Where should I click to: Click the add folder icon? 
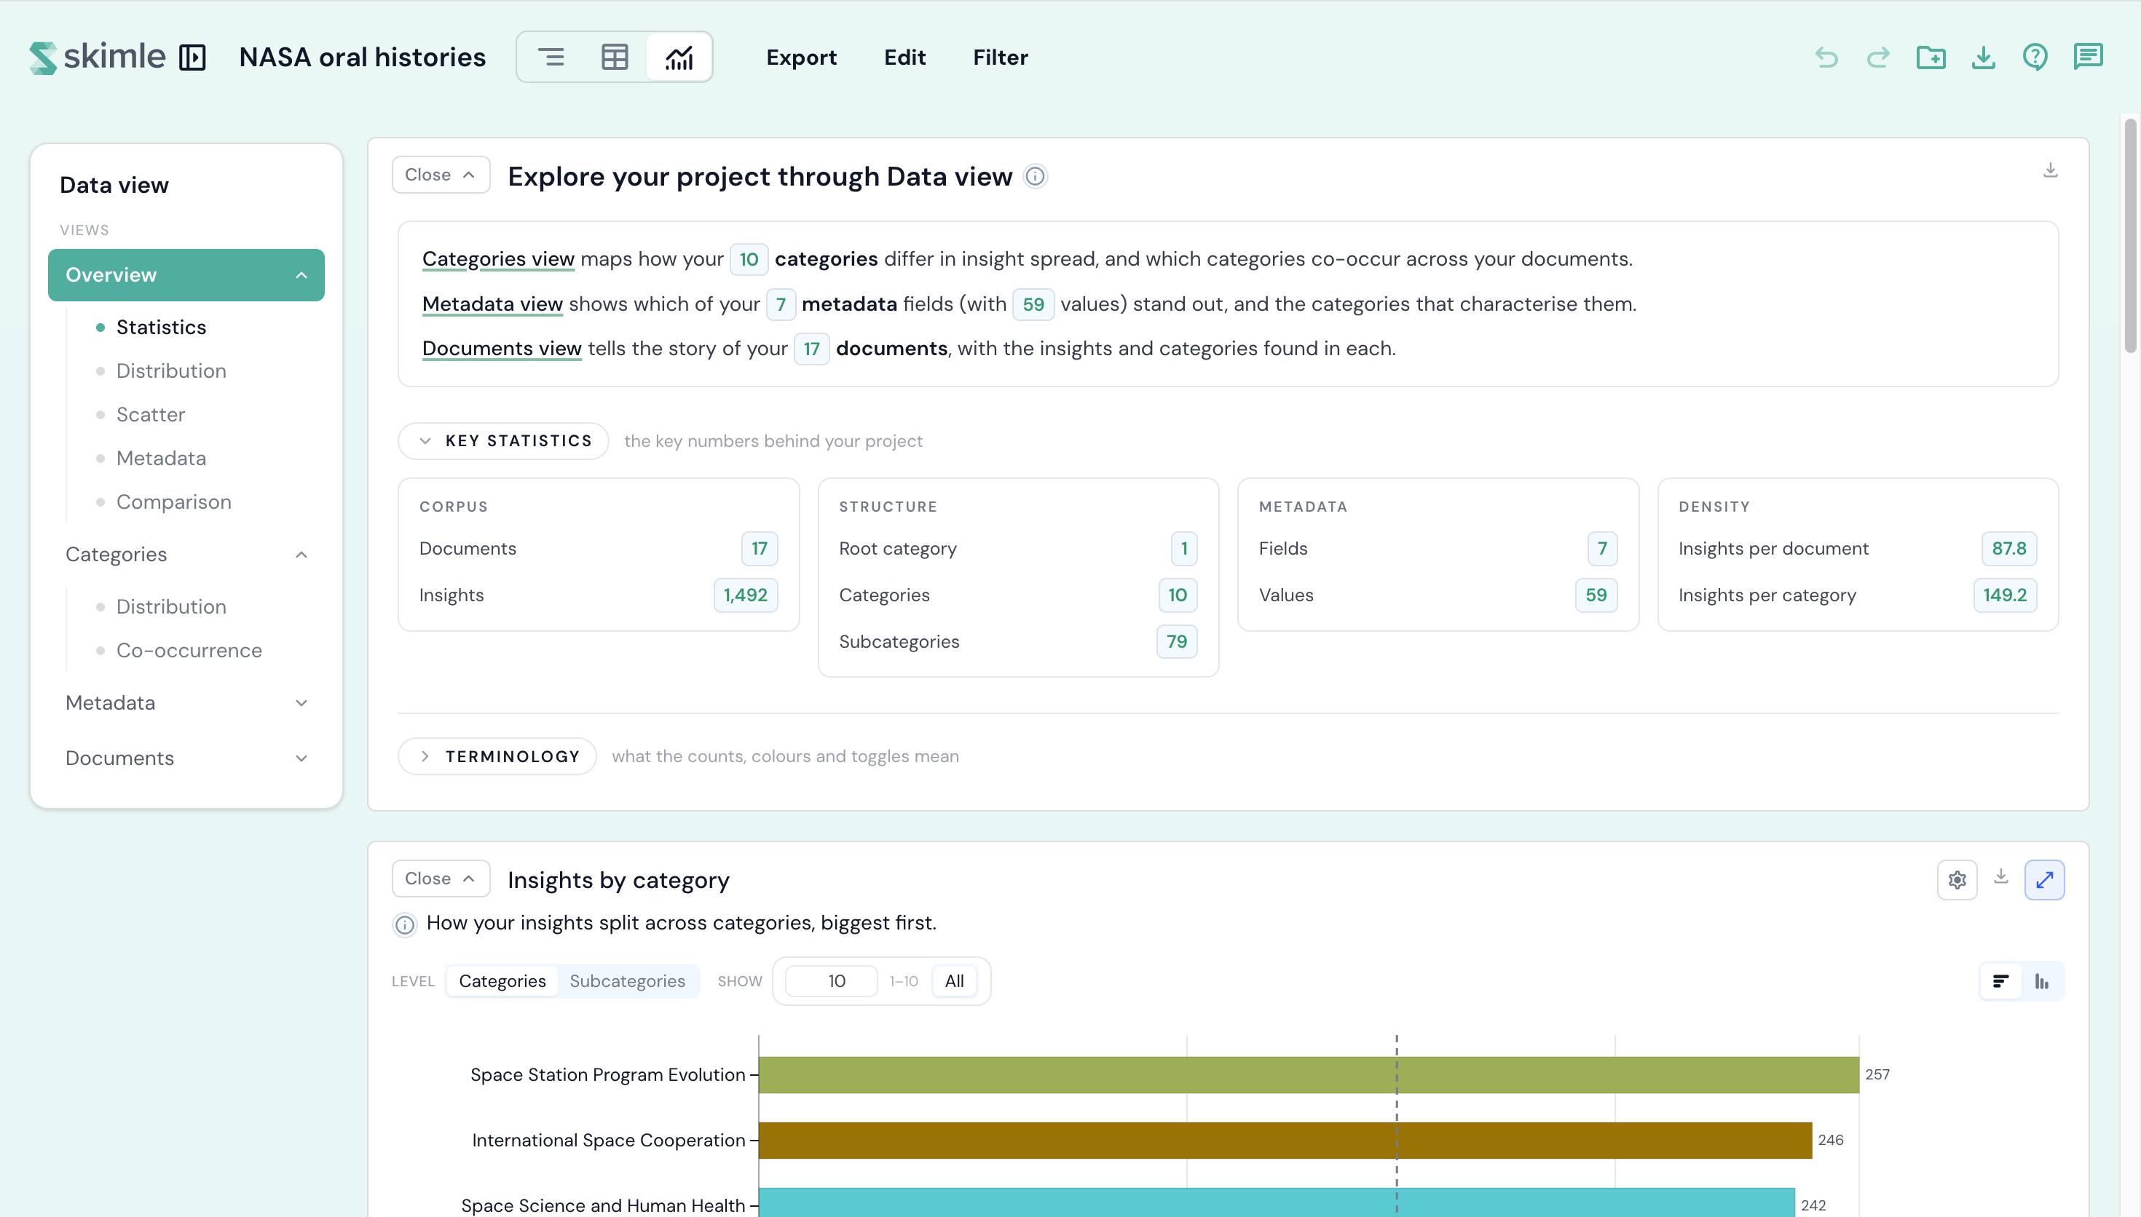[1931, 57]
